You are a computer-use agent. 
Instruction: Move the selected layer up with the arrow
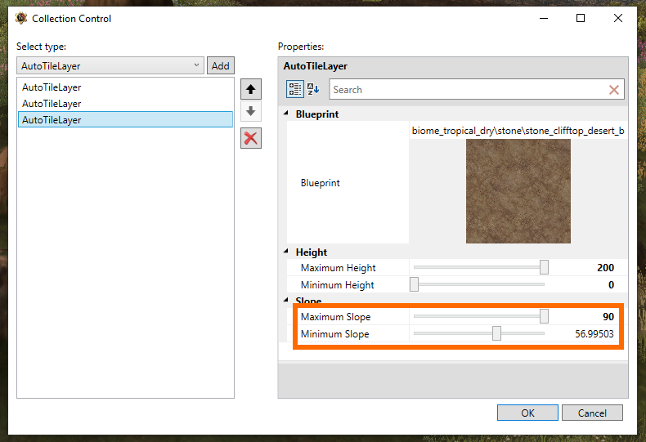tap(250, 89)
